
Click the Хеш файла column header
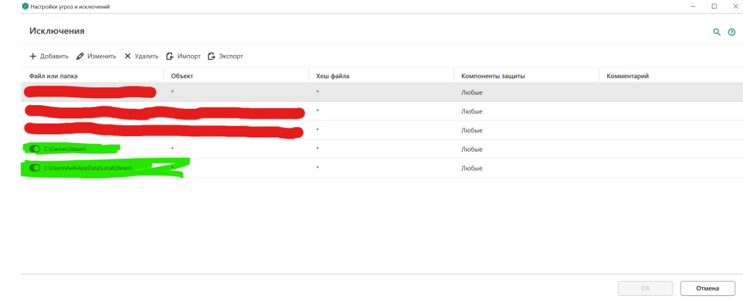click(334, 76)
